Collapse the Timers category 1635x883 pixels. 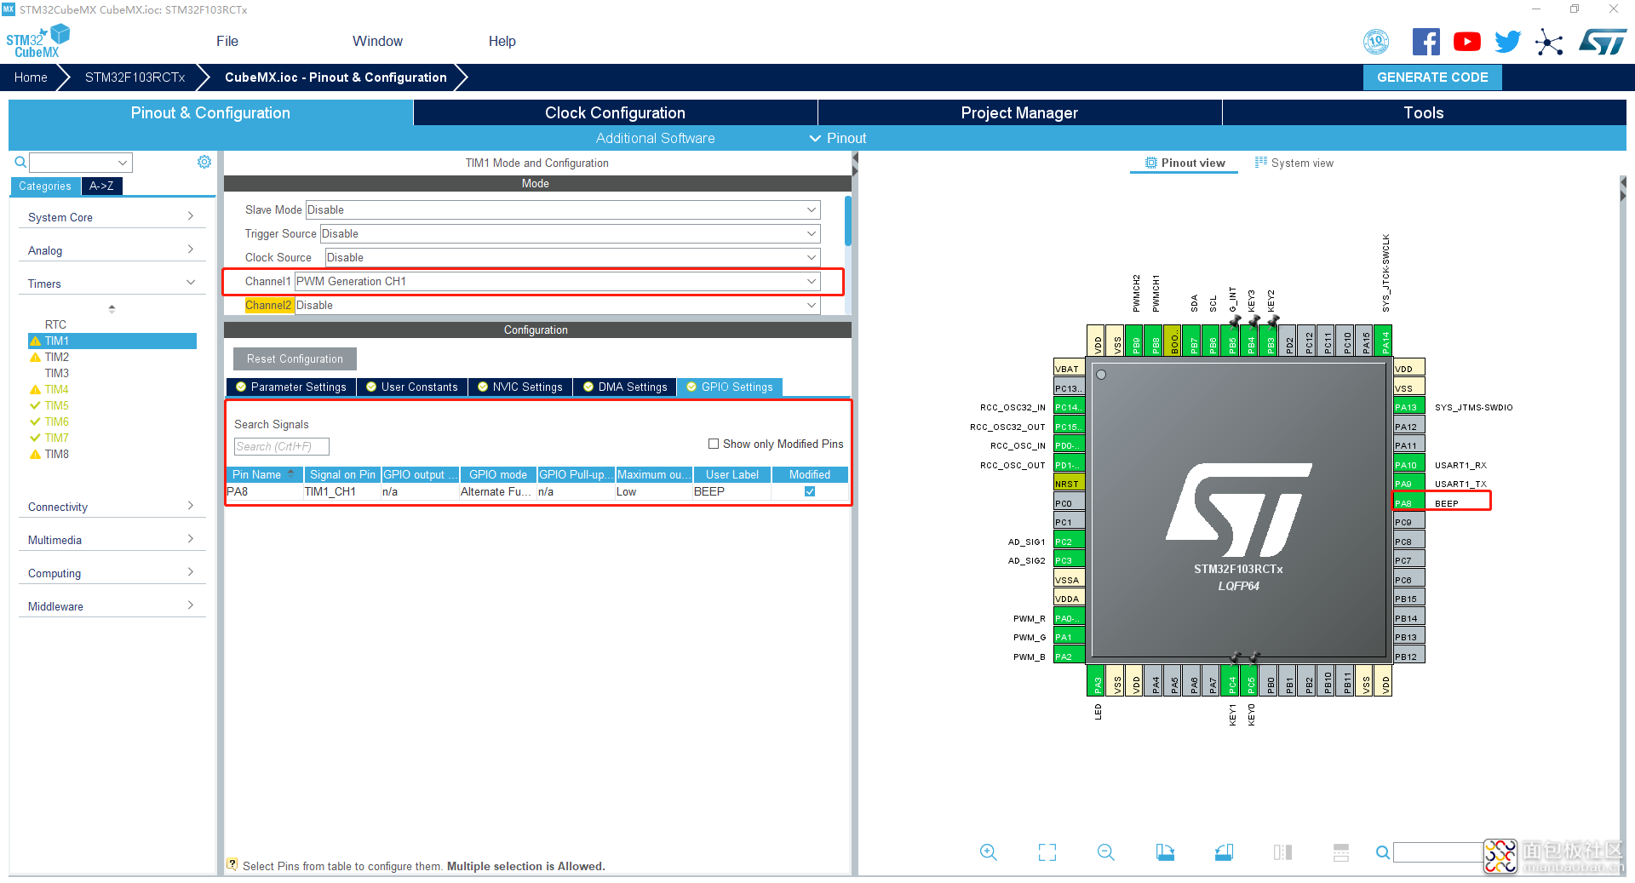(112, 284)
